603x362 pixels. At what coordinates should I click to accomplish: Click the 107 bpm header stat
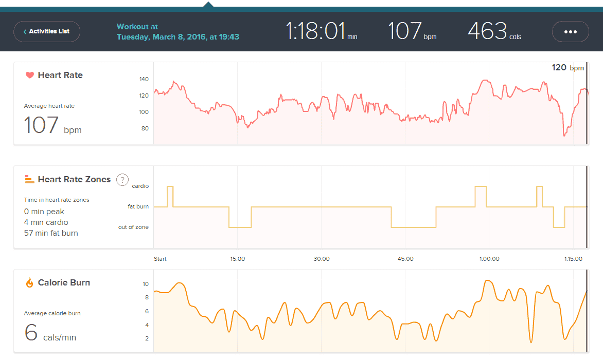[x=412, y=31]
